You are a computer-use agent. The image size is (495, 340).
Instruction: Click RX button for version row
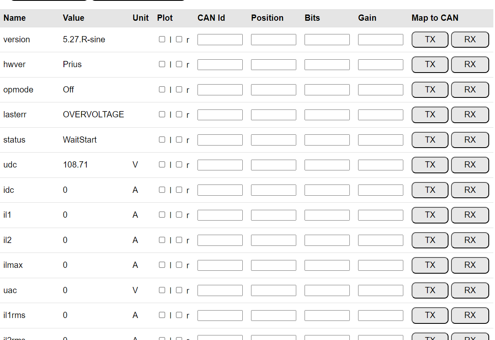[x=470, y=39]
